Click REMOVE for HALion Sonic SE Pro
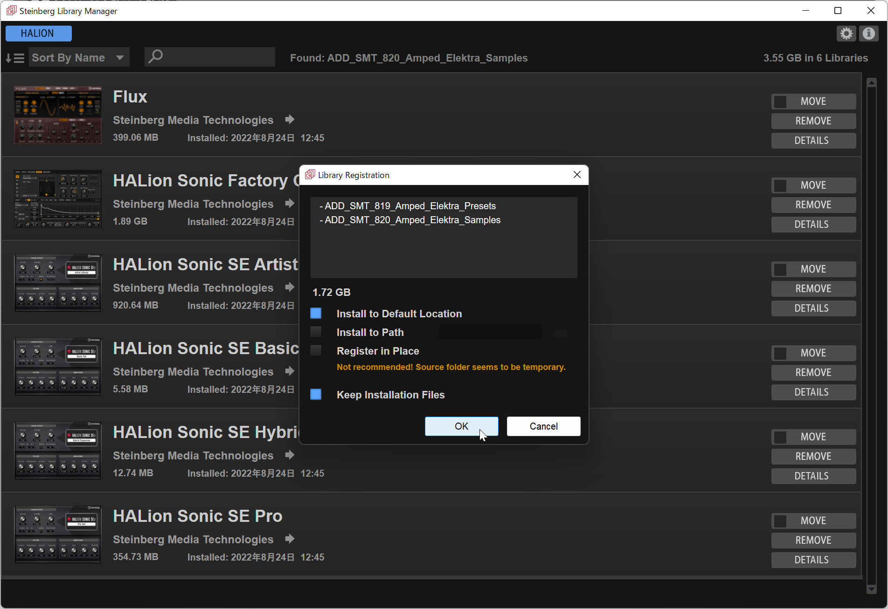Viewport: 888px width, 609px height. [813, 541]
